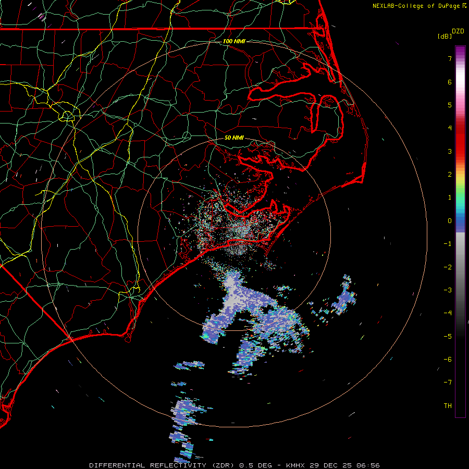This screenshot has width=469, height=469.
Task: Select the 7 tick label on dB scale
Action: (x=450, y=58)
